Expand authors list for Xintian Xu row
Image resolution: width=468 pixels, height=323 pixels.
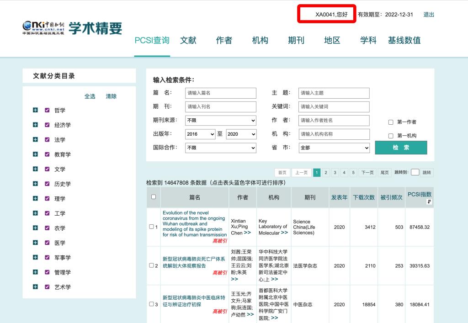coord(247,233)
